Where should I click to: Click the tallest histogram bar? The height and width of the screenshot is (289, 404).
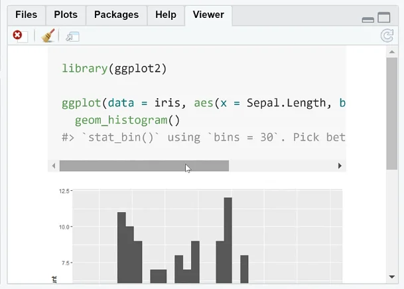point(228,241)
